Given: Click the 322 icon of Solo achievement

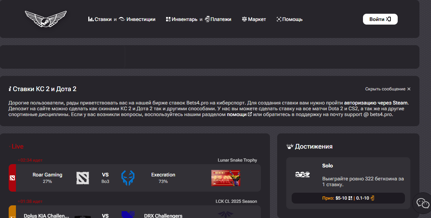Looking at the screenshot, I should (x=303, y=174).
